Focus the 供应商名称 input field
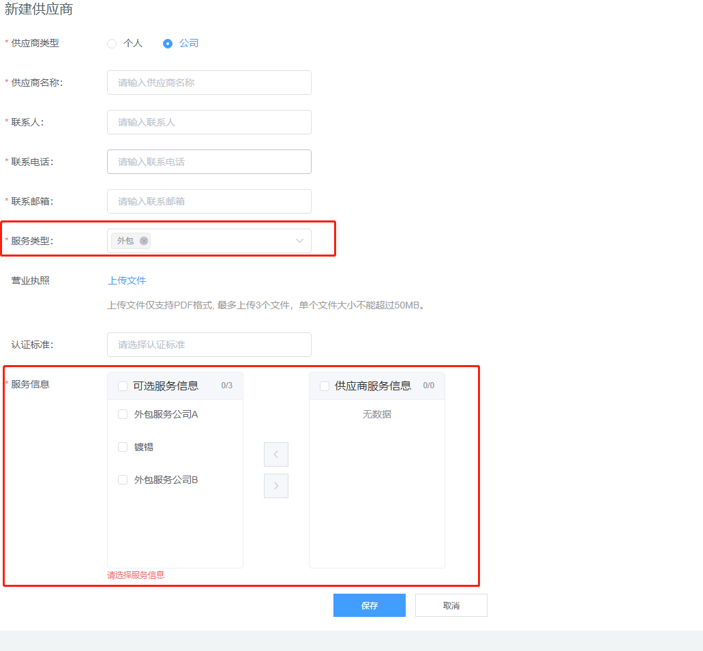The height and width of the screenshot is (651, 703). pyautogui.click(x=209, y=83)
